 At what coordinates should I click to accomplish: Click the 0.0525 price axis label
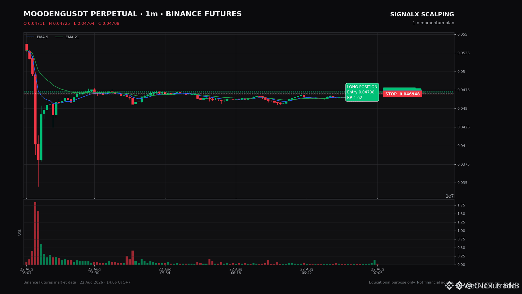(464, 53)
